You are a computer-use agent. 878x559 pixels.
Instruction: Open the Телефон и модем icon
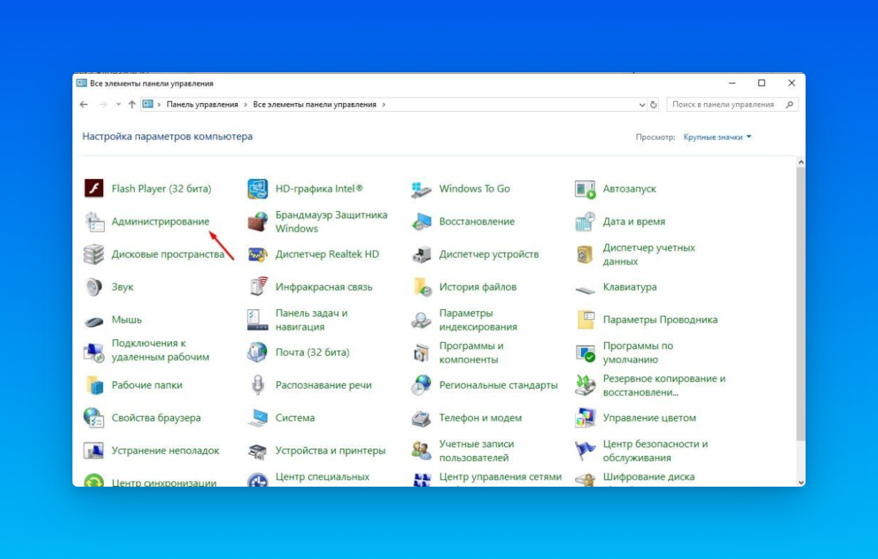(x=421, y=418)
